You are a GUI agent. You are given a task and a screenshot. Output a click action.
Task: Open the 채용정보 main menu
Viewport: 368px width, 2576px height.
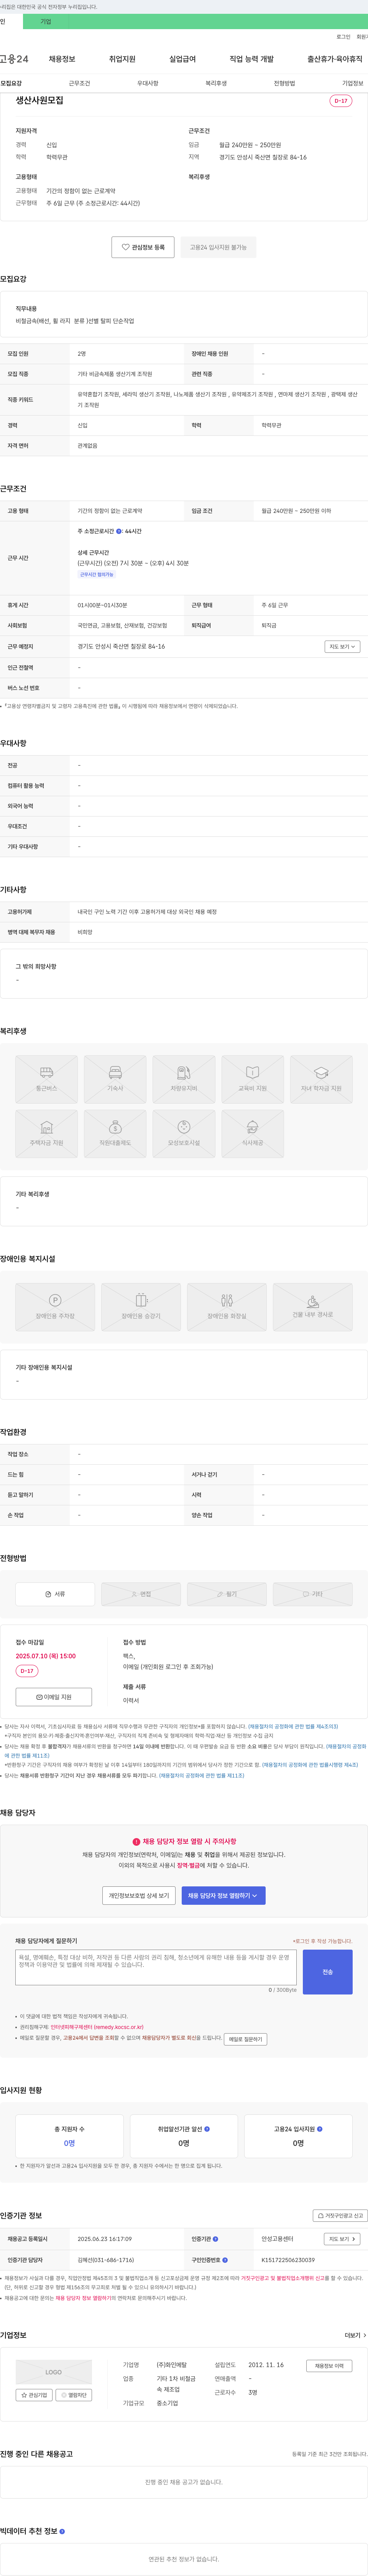pos(62,59)
